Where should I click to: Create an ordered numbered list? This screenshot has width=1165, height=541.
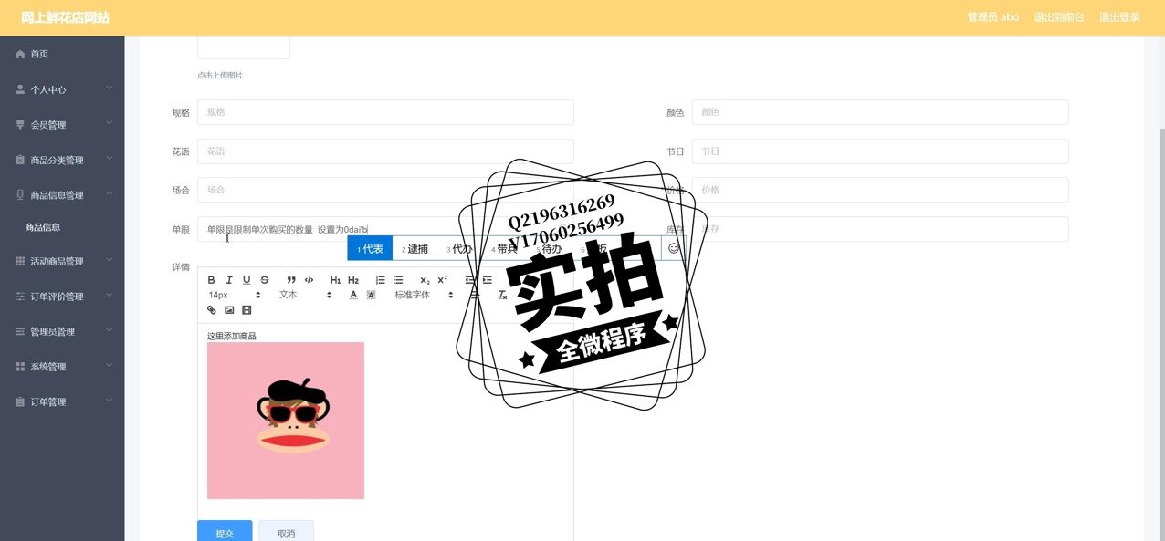380,280
